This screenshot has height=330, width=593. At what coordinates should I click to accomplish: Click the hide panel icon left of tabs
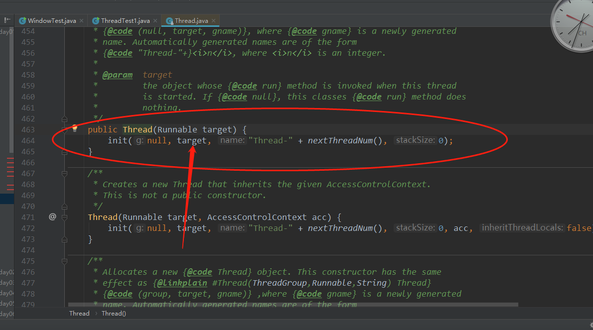point(7,20)
